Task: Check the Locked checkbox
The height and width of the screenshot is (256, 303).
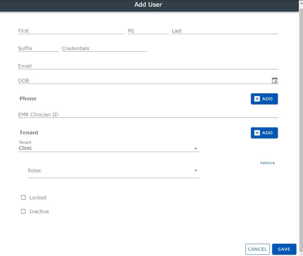Action: click(x=23, y=197)
